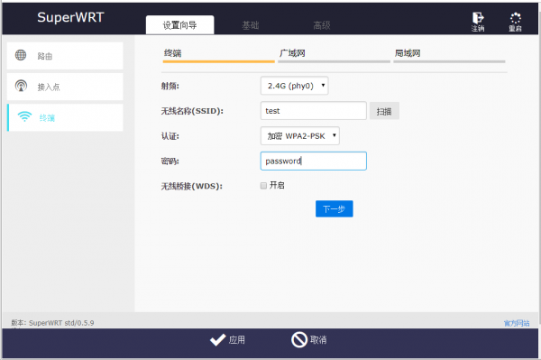Open the 2.4G (phy0) radio dropdown

294,86
